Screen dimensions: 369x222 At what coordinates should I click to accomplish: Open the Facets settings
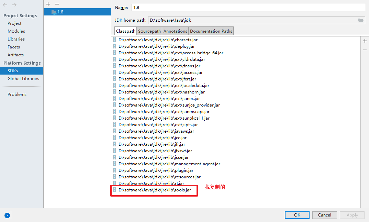click(x=14, y=47)
